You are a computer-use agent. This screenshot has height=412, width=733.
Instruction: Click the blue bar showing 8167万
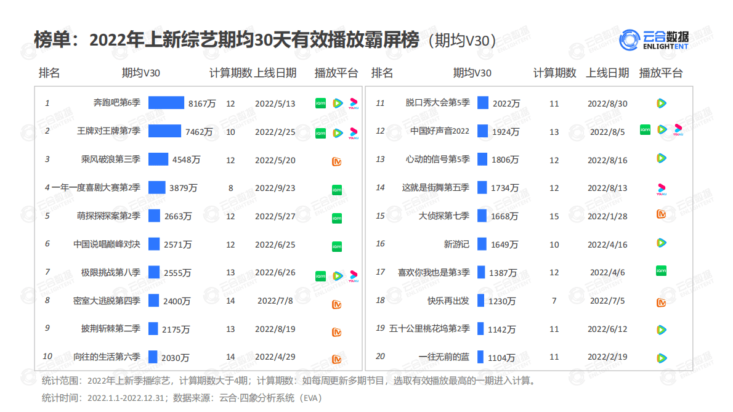[x=166, y=103]
